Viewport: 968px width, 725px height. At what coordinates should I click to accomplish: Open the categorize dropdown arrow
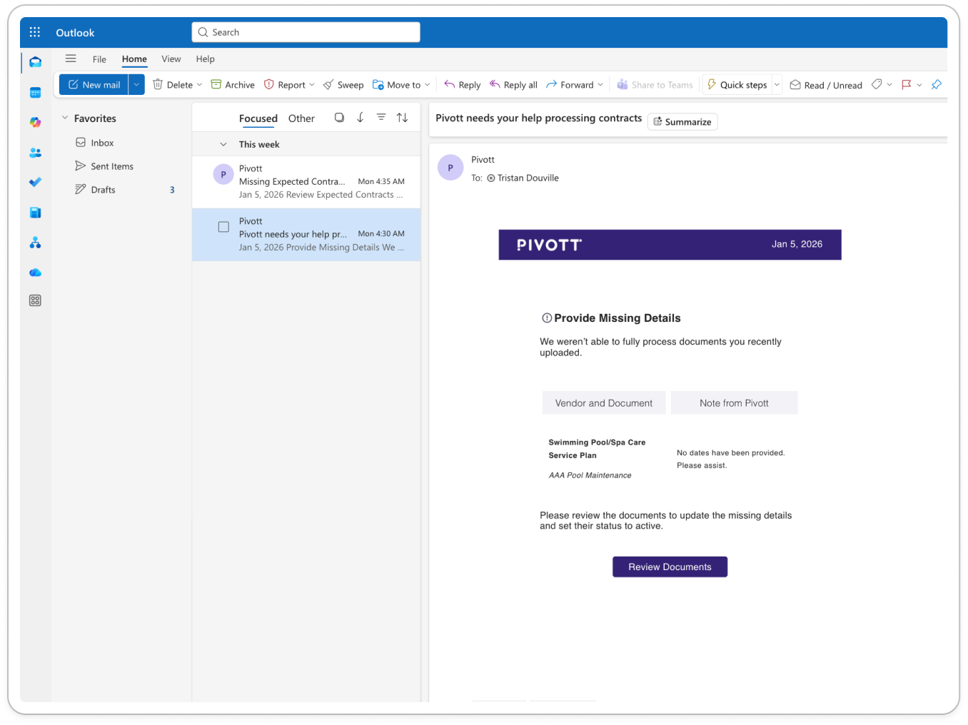coord(889,84)
